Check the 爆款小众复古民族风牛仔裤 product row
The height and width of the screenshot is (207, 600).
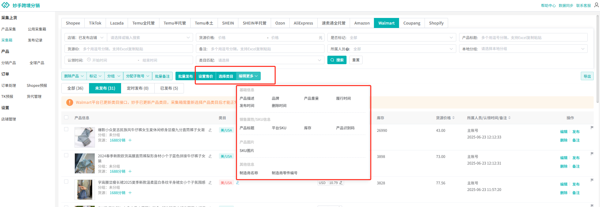66,129
